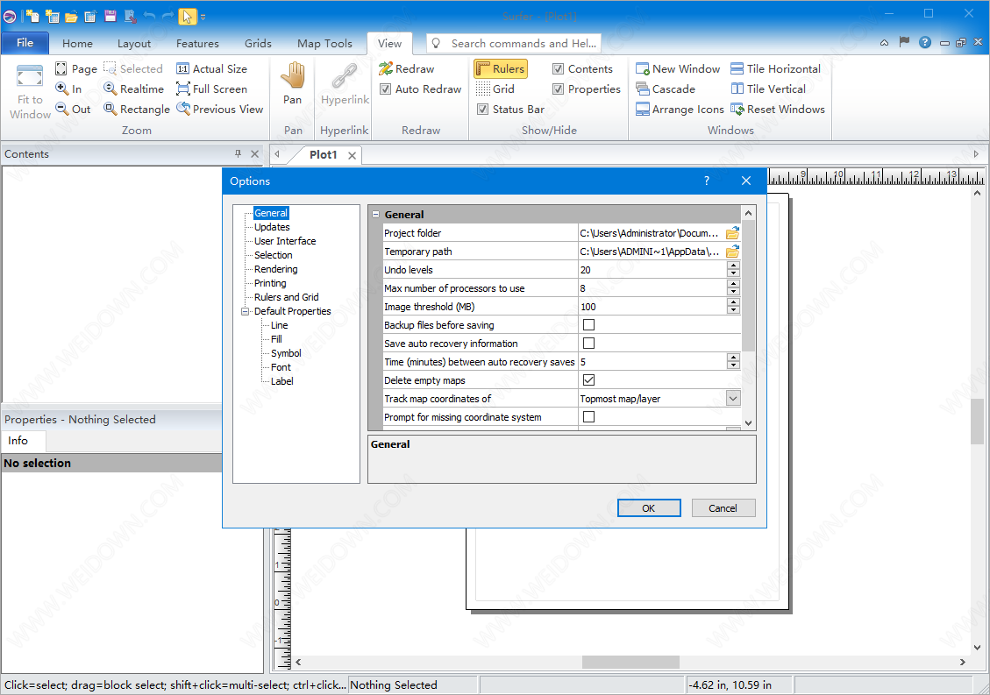The image size is (990, 695).
Task: Toggle the Contents panel checkbox
Action: (559, 69)
